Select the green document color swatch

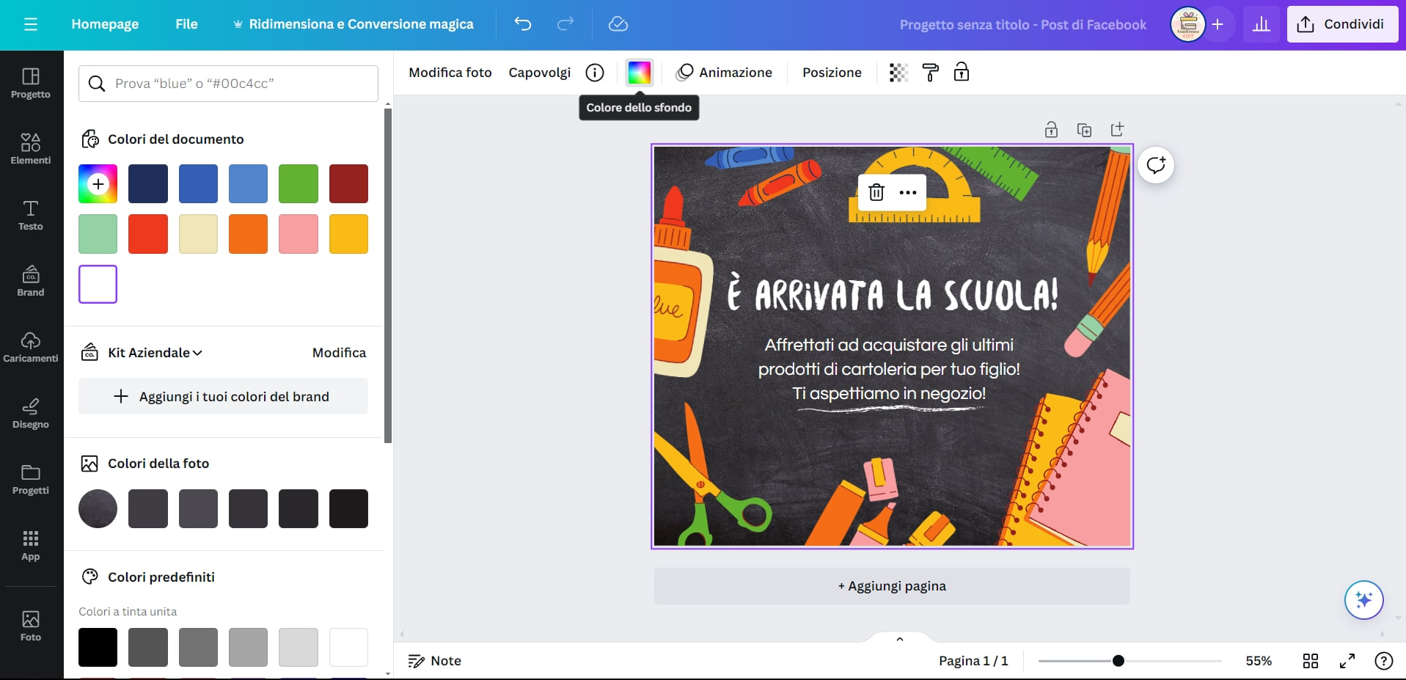tap(299, 183)
